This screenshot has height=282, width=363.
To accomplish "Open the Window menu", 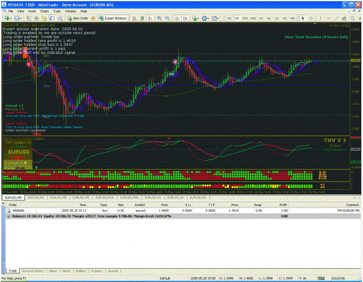I will (x=70, y=11).
